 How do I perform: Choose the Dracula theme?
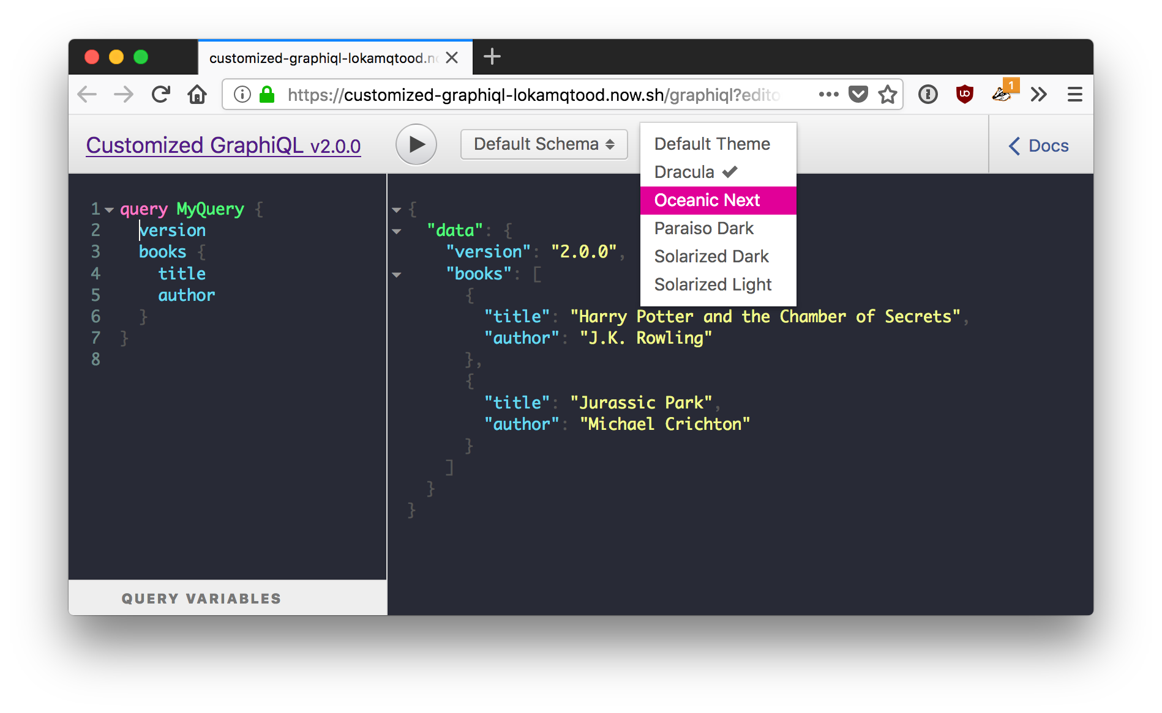click(x=718, y=172)
